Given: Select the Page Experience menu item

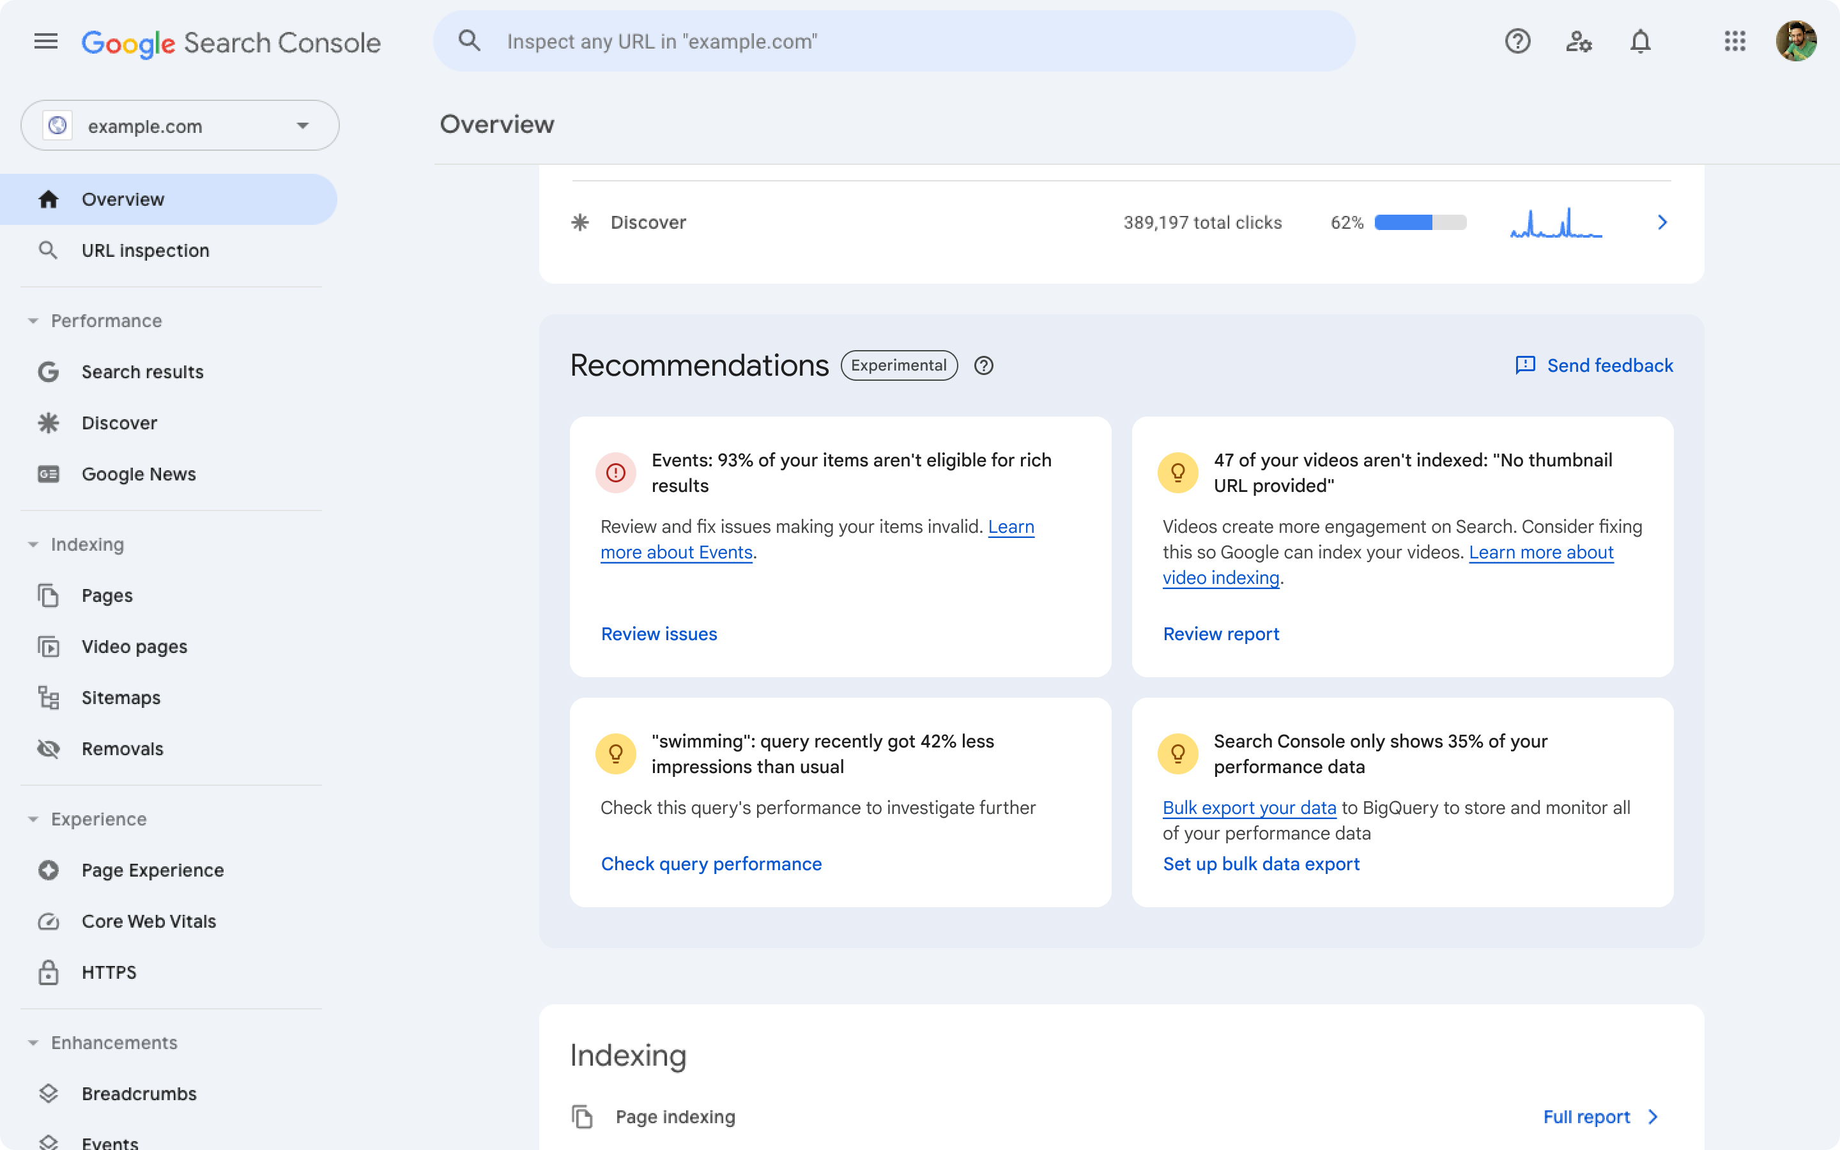Looking at the screenshot, I should coord(152,869).
